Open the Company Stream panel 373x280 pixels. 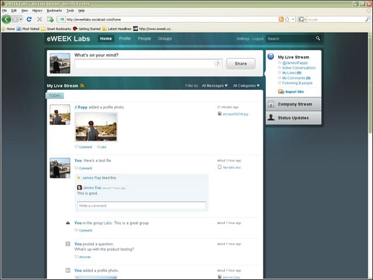(294, 104)
